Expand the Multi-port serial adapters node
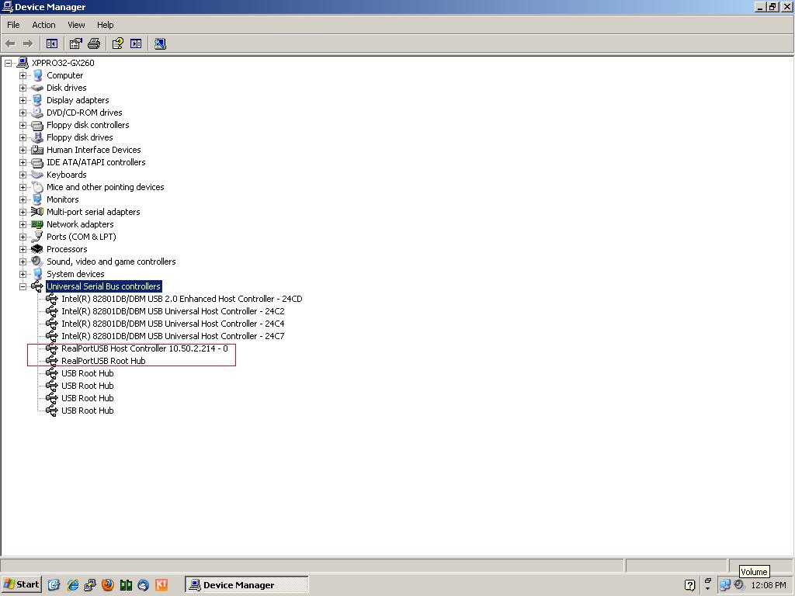The height and width of the screenshot is (596, 795). pyautogui.click(x=23, y=212)
